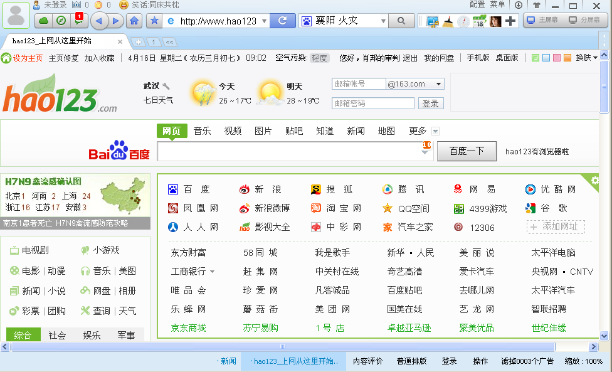The width and height of the screenshot is (612, 372).
Task: Open 腾讯 via its penguin icon
Action: [x=388, y=189]
